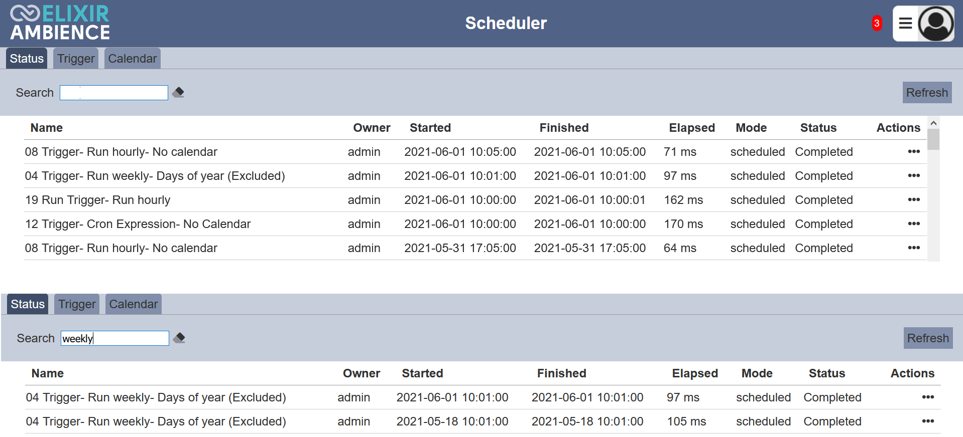
Task: Open the hamburger menu icon
Action: pyautogui.click(x=905, y=23)
